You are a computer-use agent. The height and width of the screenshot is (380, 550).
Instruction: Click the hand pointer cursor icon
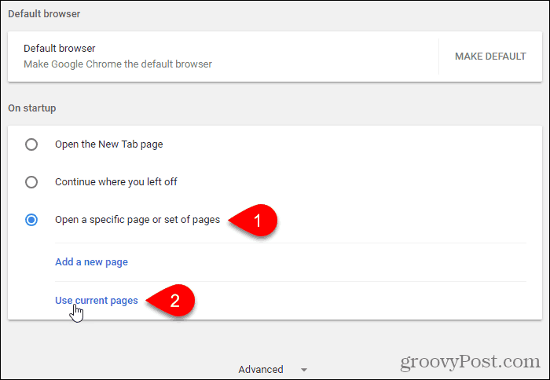[x=76, y=313]
